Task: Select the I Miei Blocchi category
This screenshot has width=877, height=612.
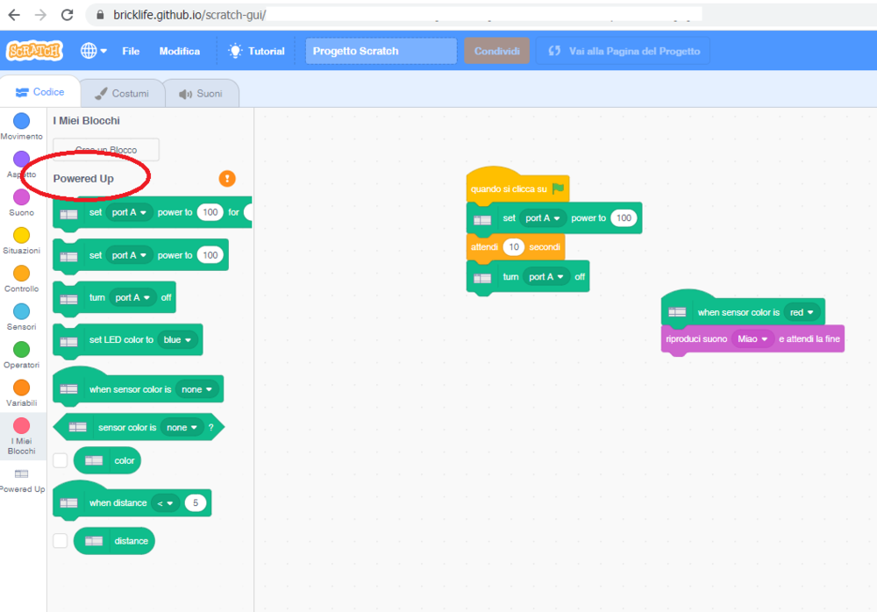Action: click(21, 437)
